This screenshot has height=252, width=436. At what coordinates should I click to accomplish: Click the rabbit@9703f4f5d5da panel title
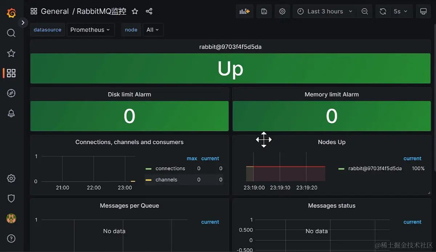(x=230, y=47)
